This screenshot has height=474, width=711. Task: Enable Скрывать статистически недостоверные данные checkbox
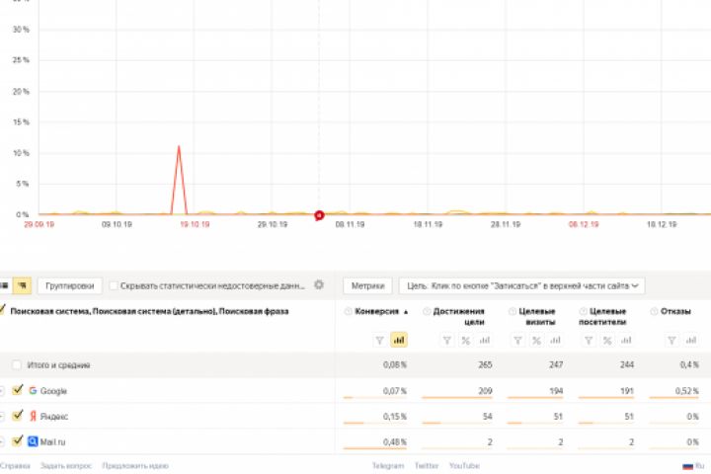pyautogui.click(x=114, y=285)
